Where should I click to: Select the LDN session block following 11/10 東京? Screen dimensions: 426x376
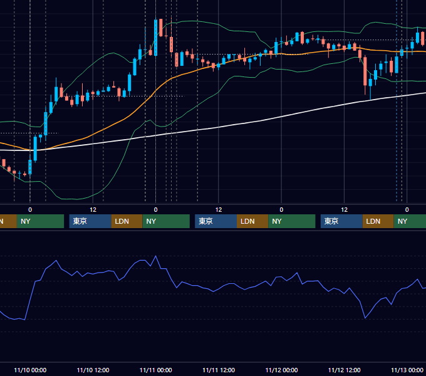[x=127, y=221]
